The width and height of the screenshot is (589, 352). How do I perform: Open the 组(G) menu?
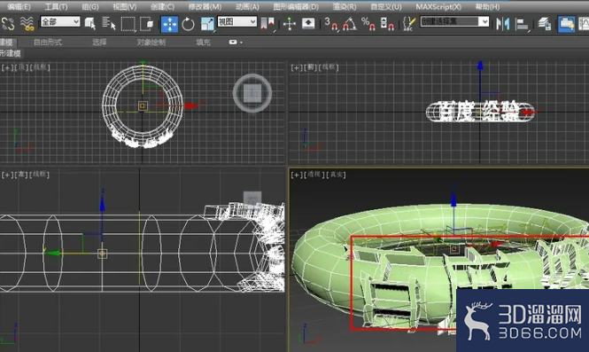coord(90,7)
